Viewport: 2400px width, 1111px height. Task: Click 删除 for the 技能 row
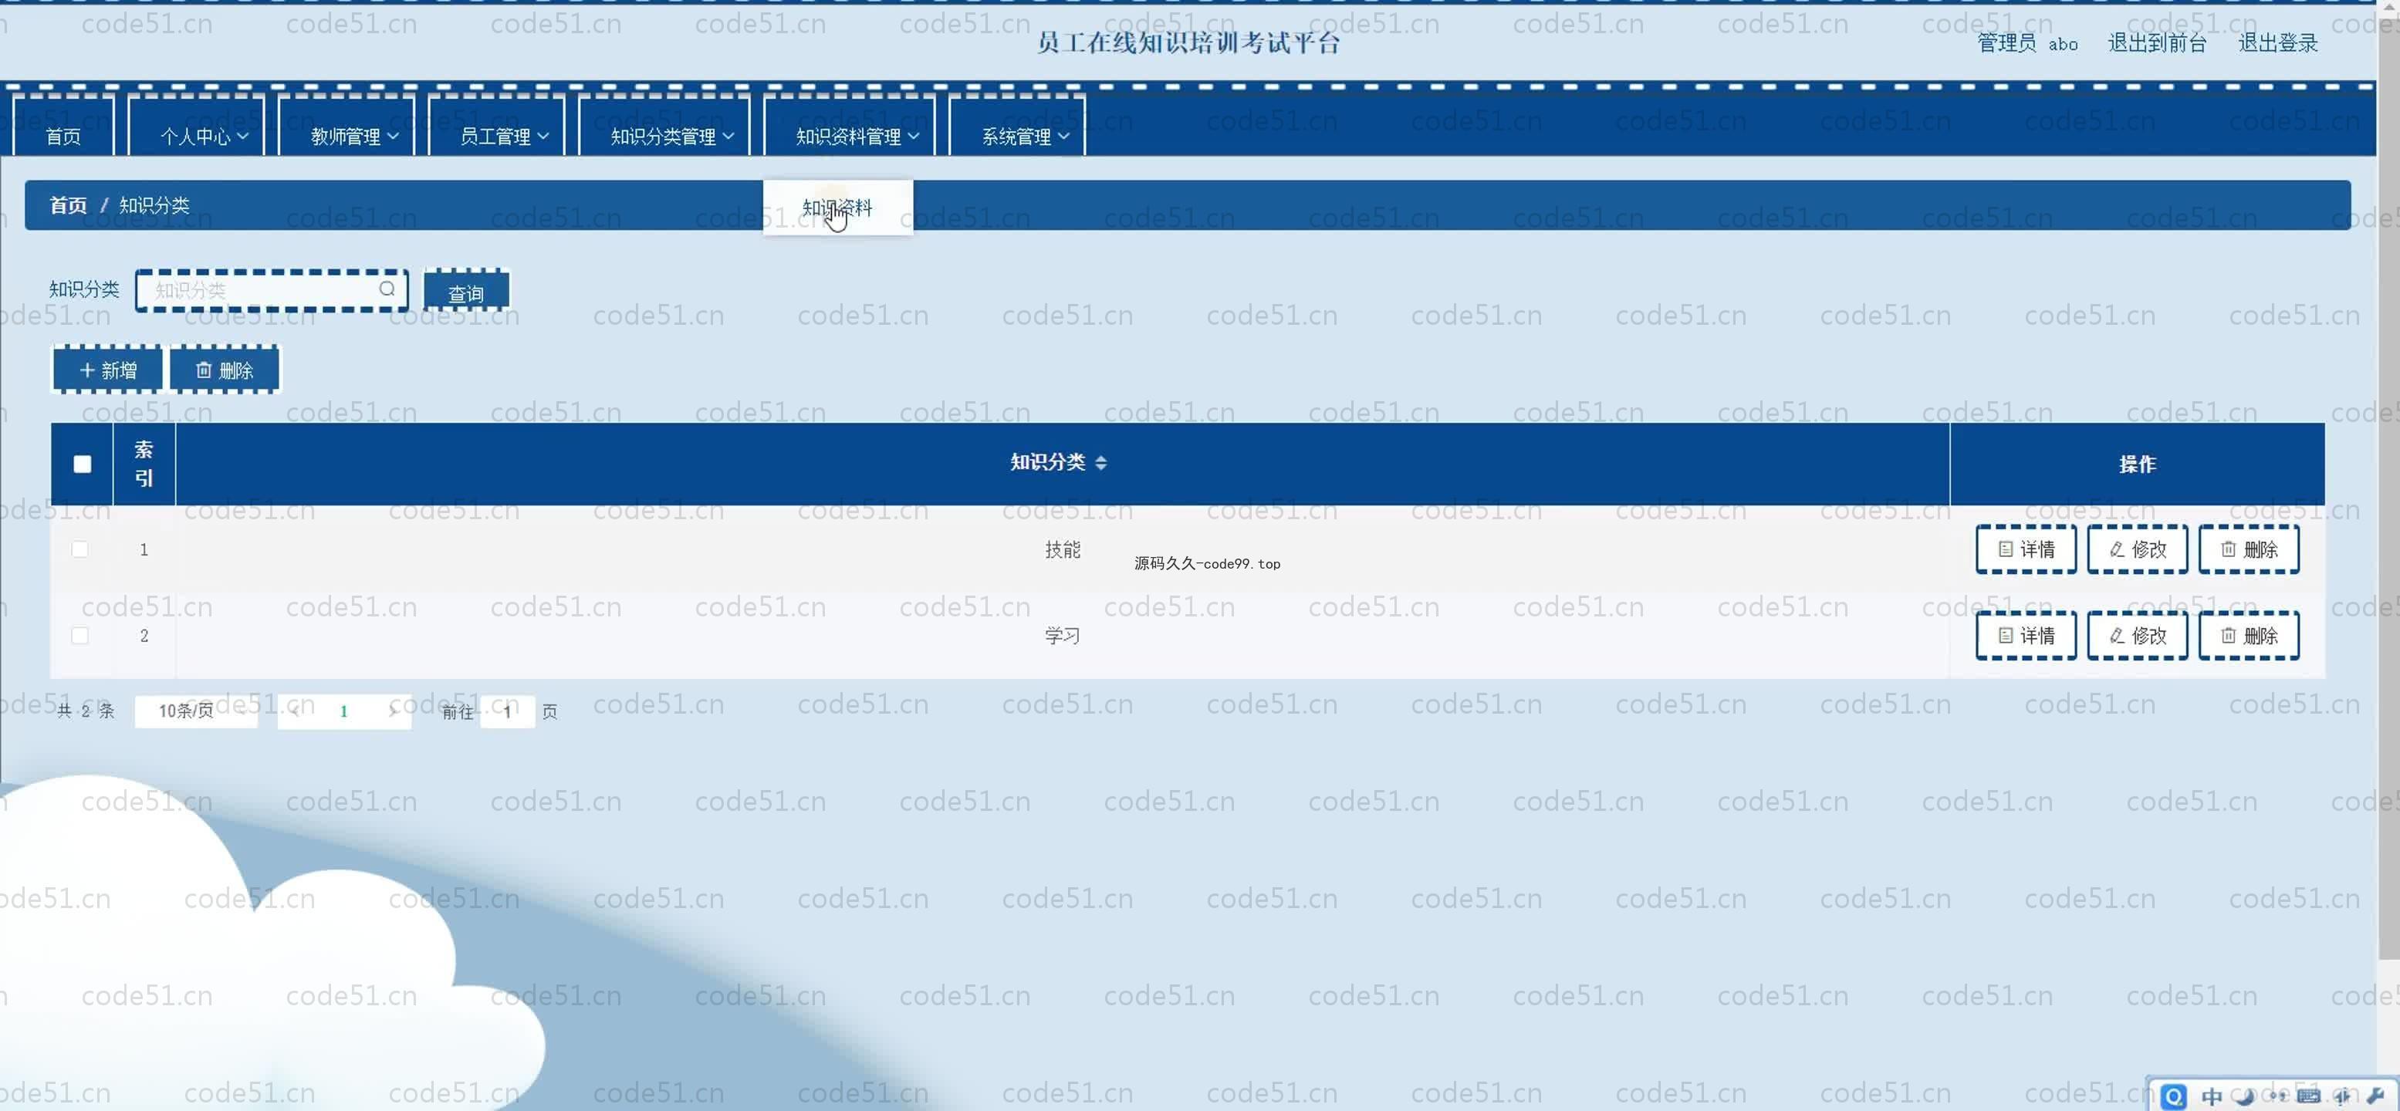(x=2249, y=549)
